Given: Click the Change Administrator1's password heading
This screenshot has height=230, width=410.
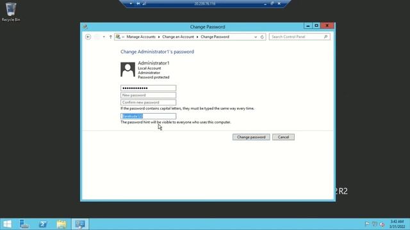Looking at the screenshot, I should 157,52.
